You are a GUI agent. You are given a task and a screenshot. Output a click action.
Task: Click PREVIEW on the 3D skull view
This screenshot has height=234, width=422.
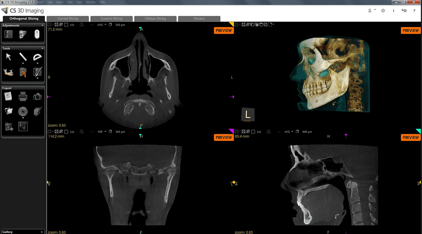pos(410,31)
